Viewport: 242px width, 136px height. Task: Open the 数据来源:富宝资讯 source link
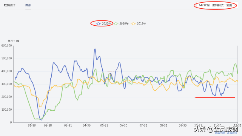coord(226,133)
